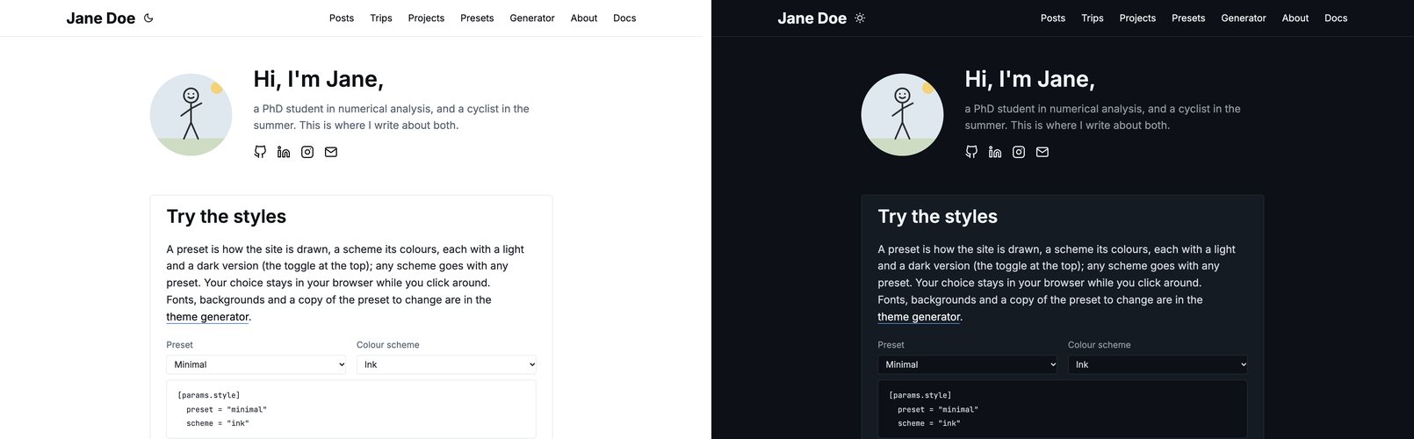The width and height of the screenshot is (1414, 439).
Task: Go to Trips in light page nav
Action: click(x=381, y=18)
